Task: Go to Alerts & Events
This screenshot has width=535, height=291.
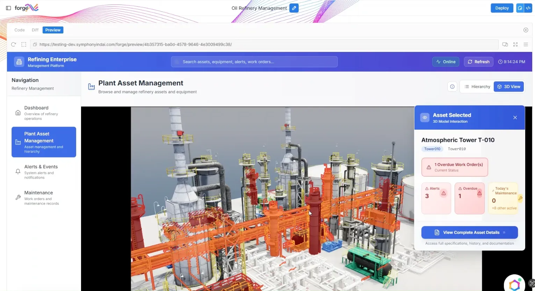Action: pos(44,172)
